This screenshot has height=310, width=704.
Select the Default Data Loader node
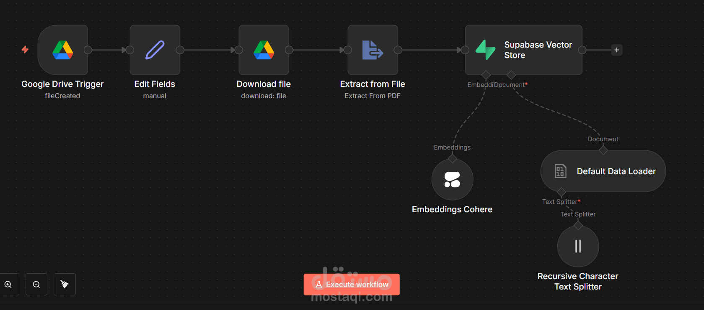point(603,171)
